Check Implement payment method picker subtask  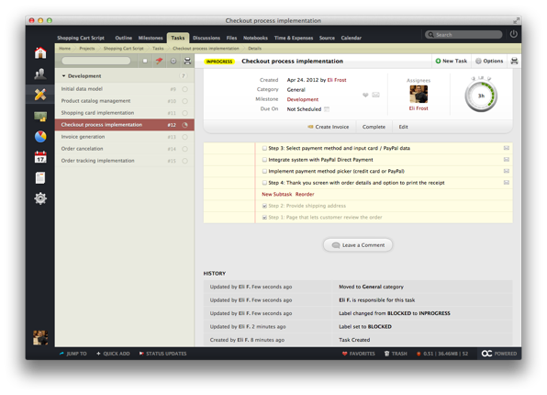pyautogui.click(x=264, y=171)
